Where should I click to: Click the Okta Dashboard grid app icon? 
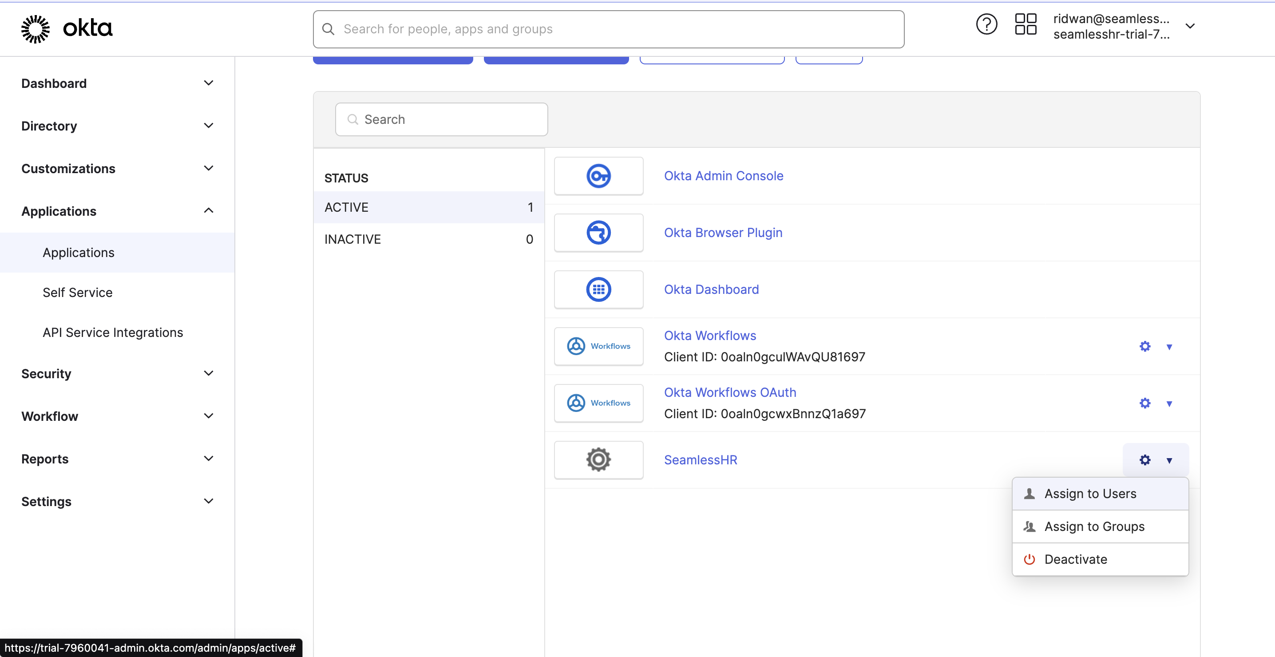(x=598, y=289)
